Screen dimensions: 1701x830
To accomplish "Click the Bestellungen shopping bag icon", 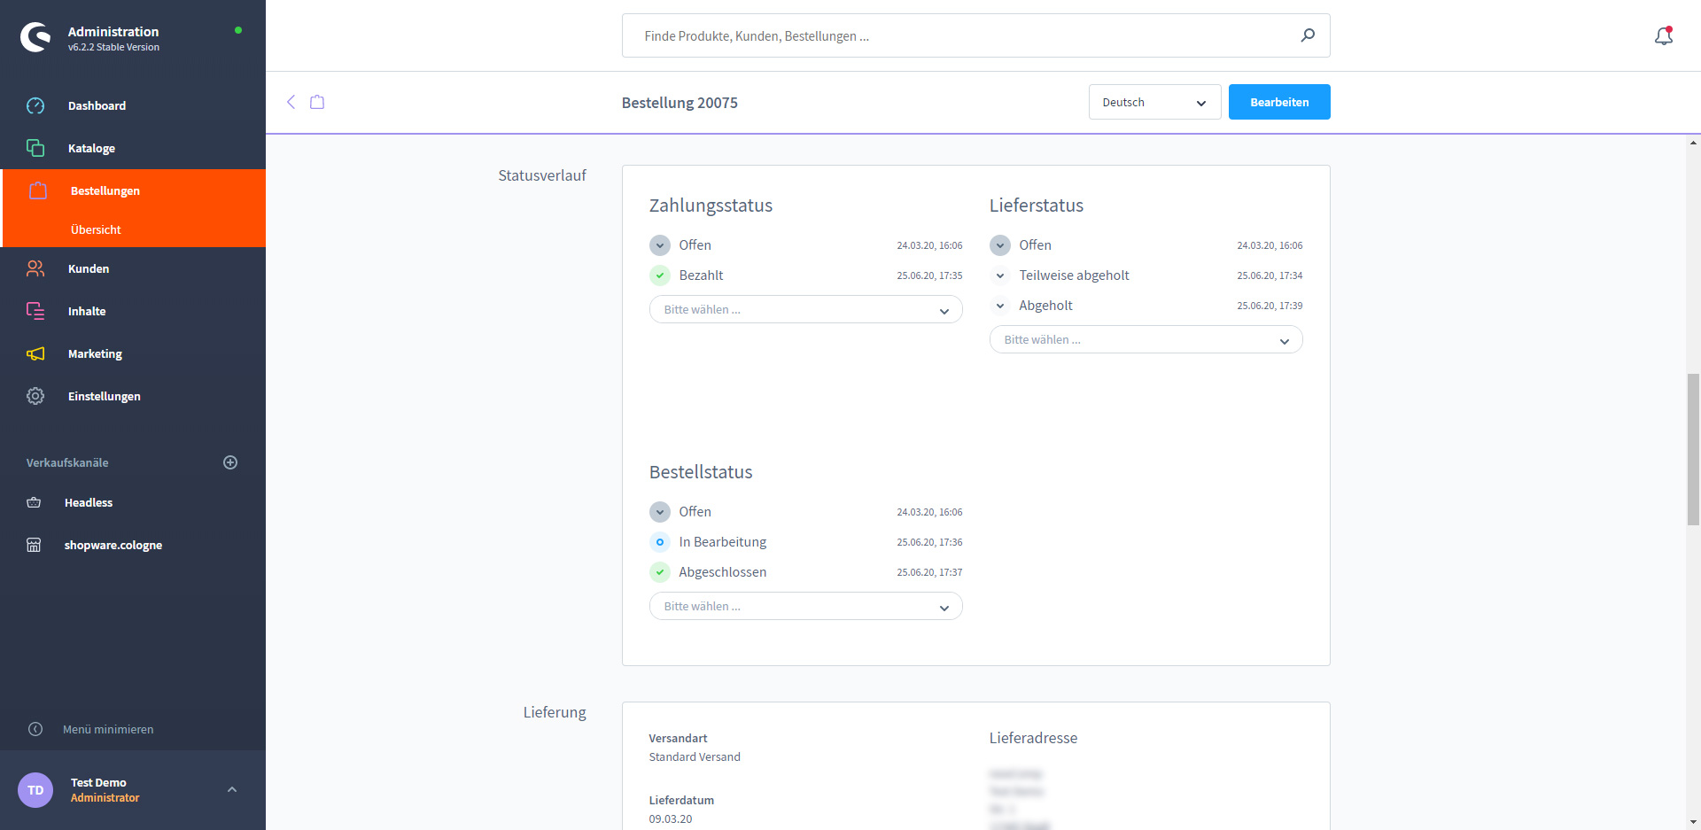I will tap(38, 190).
